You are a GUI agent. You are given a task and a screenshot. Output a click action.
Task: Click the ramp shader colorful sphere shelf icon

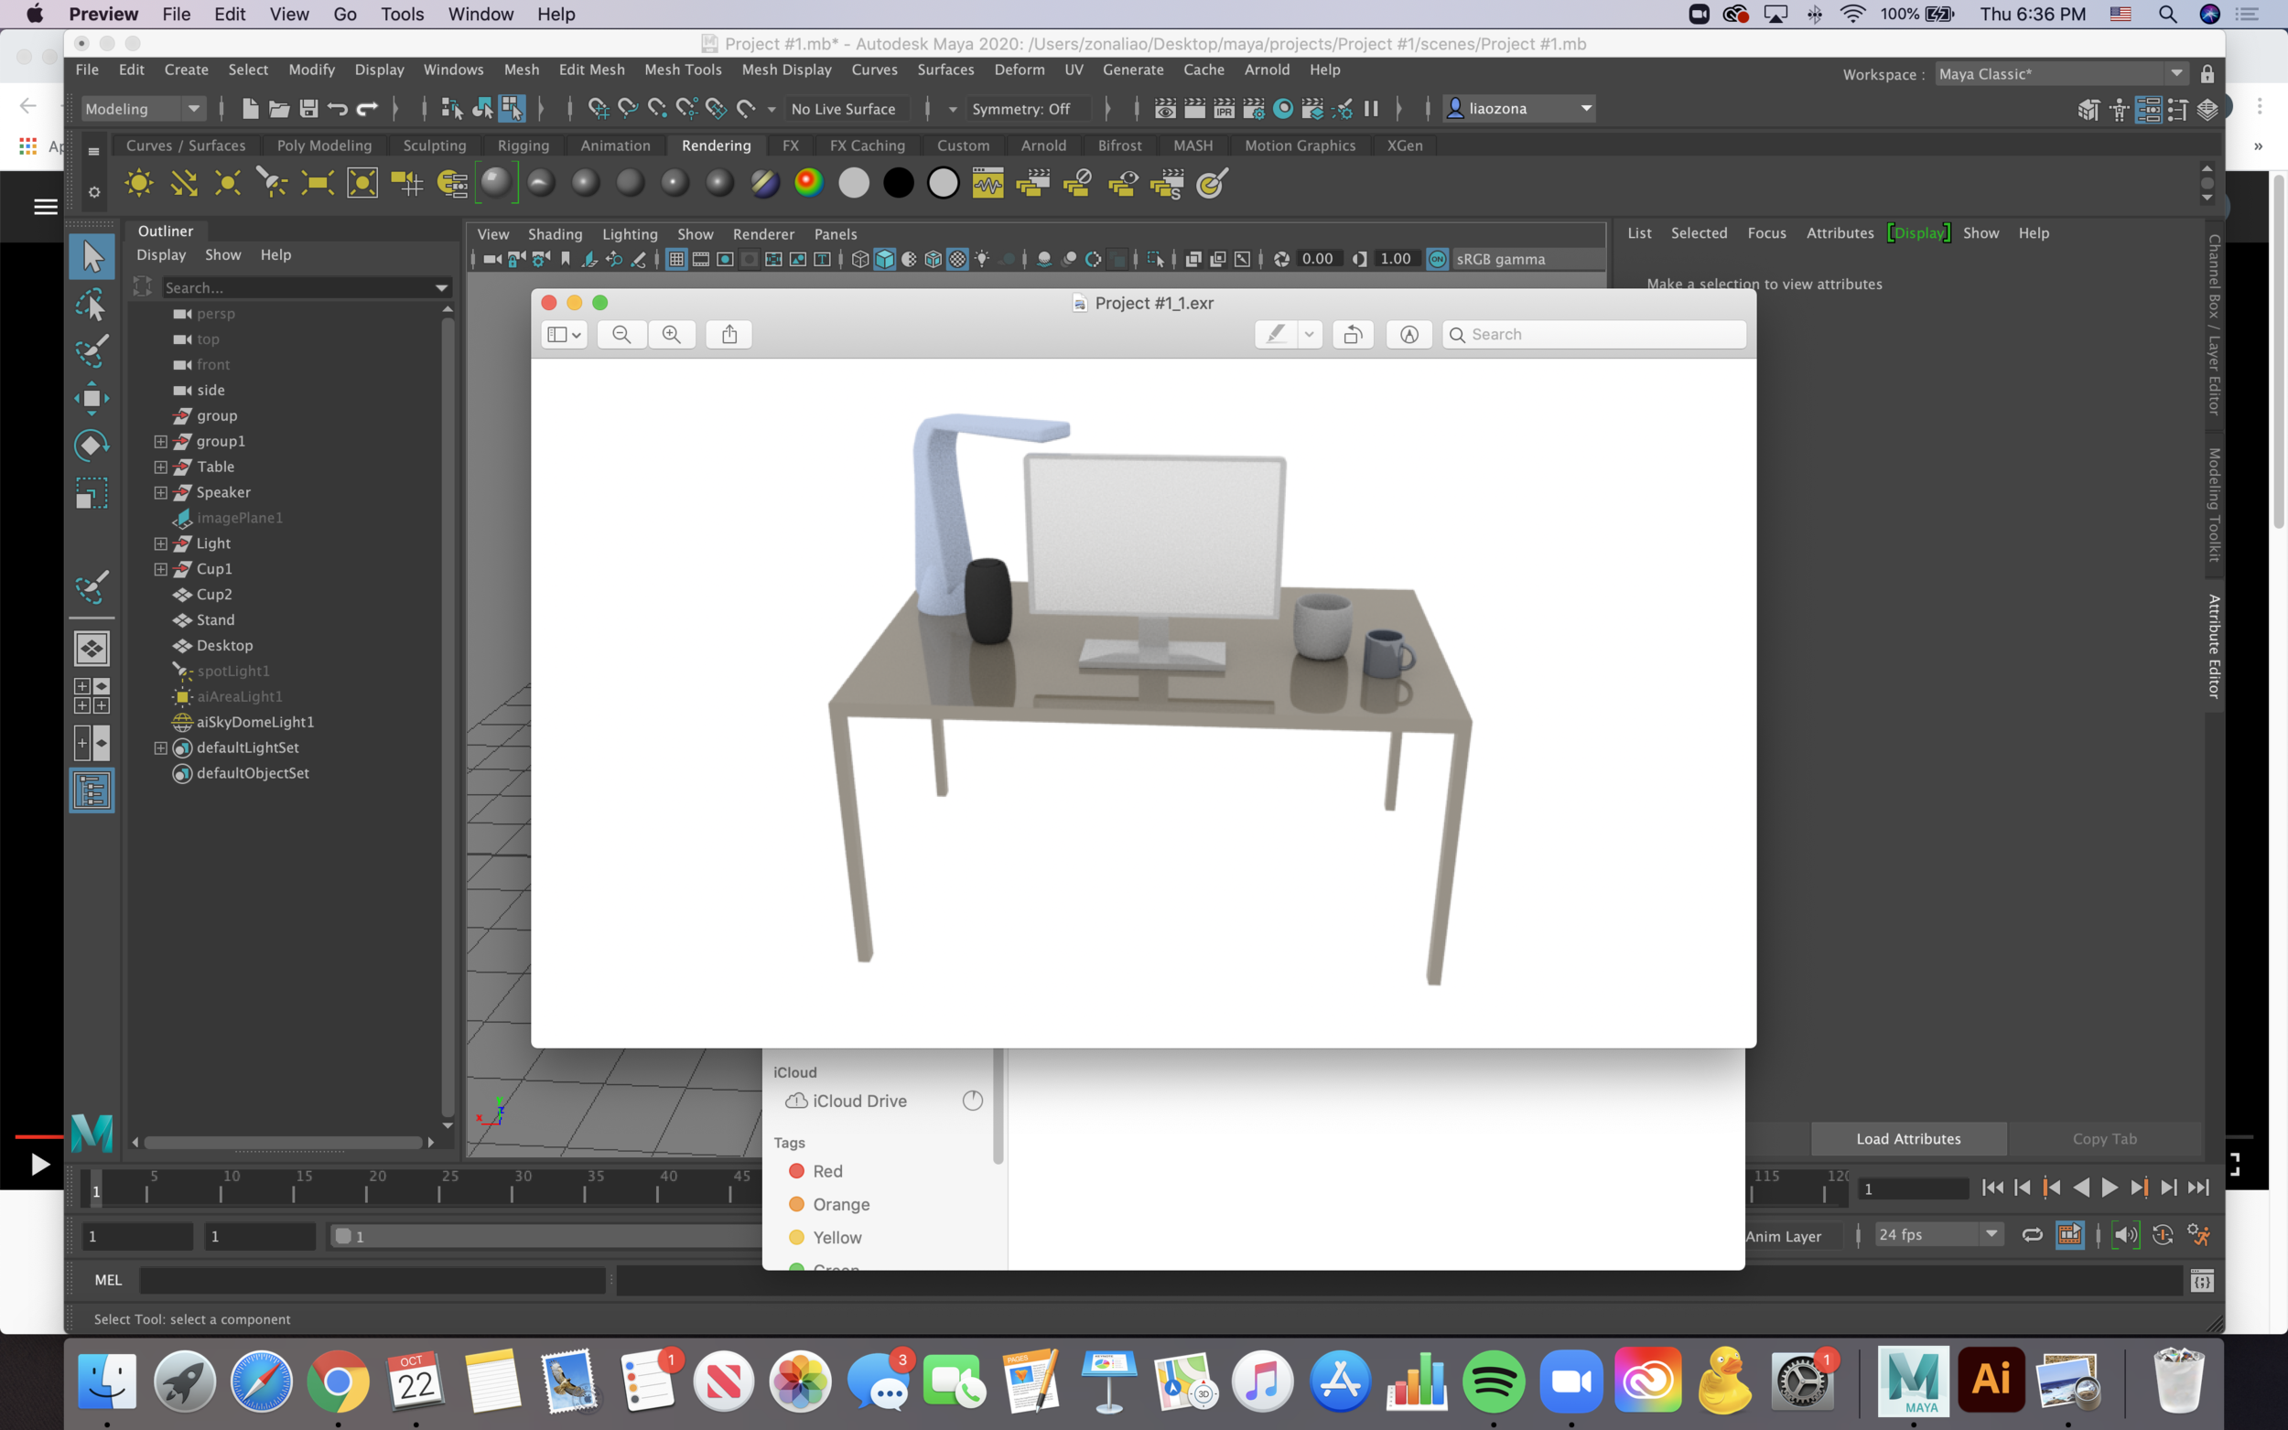pos(809,183)
